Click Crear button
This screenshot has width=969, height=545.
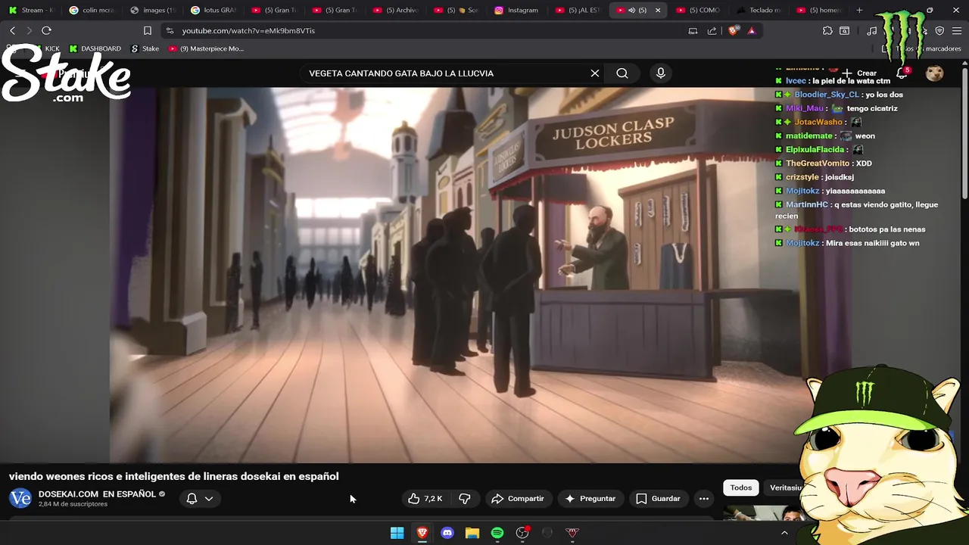[x=859, y=73]
